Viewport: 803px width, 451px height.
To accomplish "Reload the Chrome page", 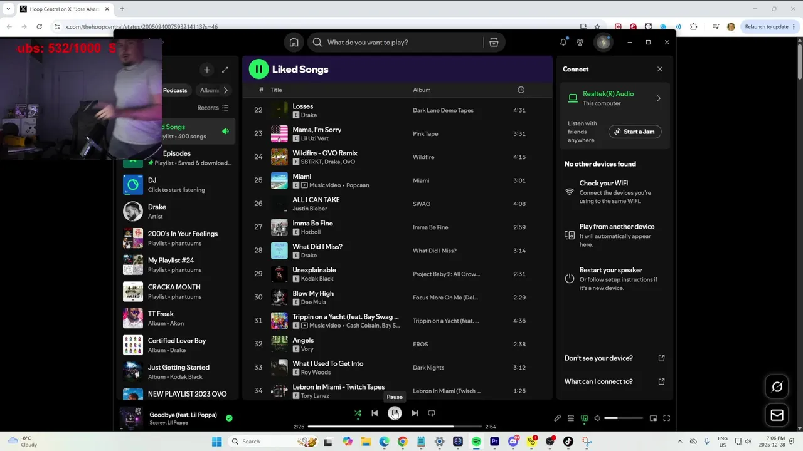I will (x=39, y=26).
